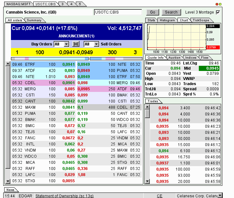
Task: Click order book scroll down arrow
Action: click(8, 181)
